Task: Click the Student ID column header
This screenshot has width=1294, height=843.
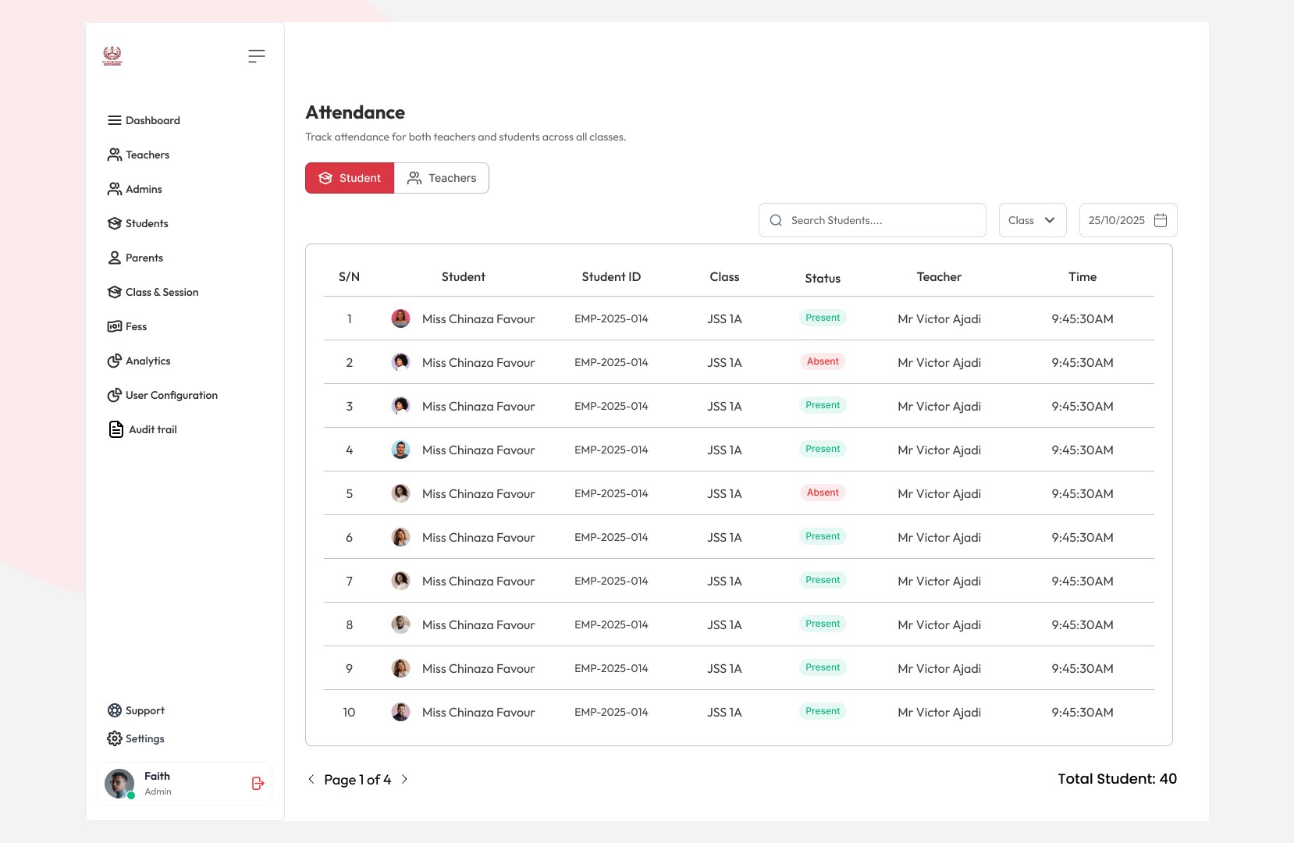Action: pos(611,277)
